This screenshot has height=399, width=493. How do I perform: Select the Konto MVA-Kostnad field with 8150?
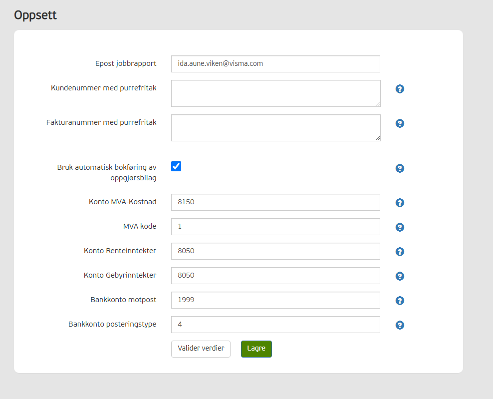[x=275, y=202]
